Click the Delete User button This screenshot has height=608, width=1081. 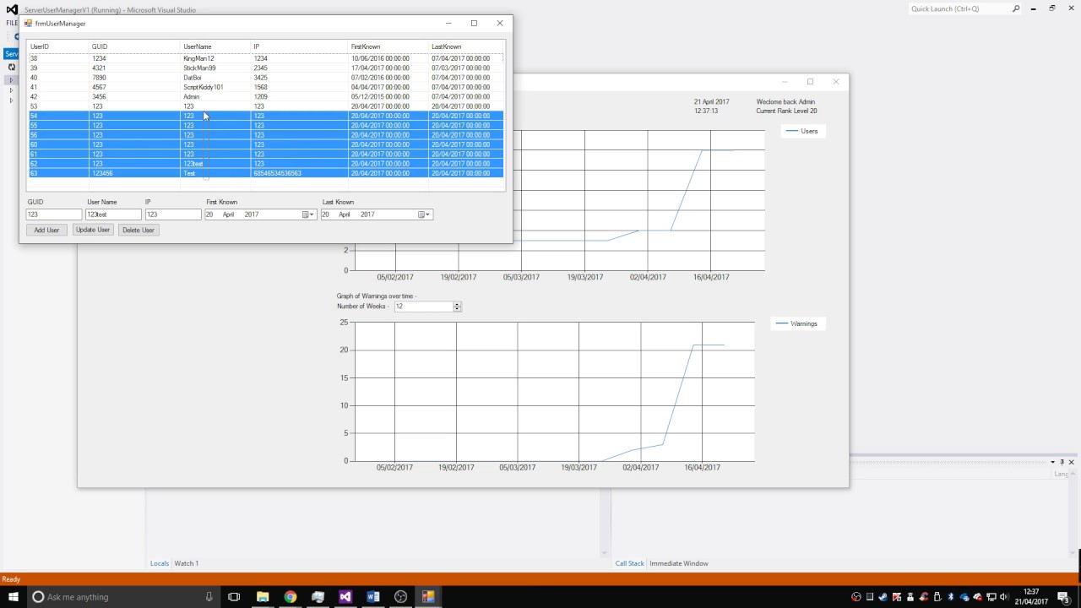[x=138, y=230]
